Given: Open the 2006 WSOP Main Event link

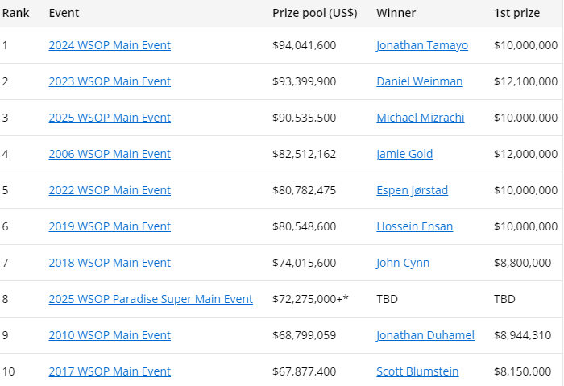Looking at the screenshot, I should pos(110,154).
